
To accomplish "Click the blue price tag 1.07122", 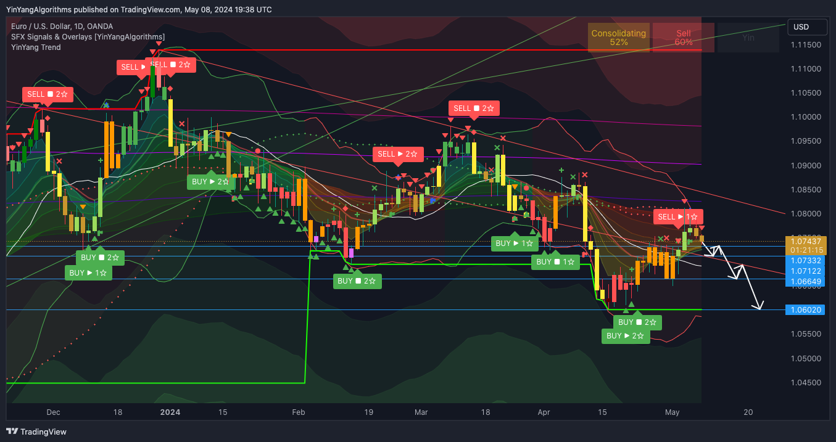I will click(806, 271).
